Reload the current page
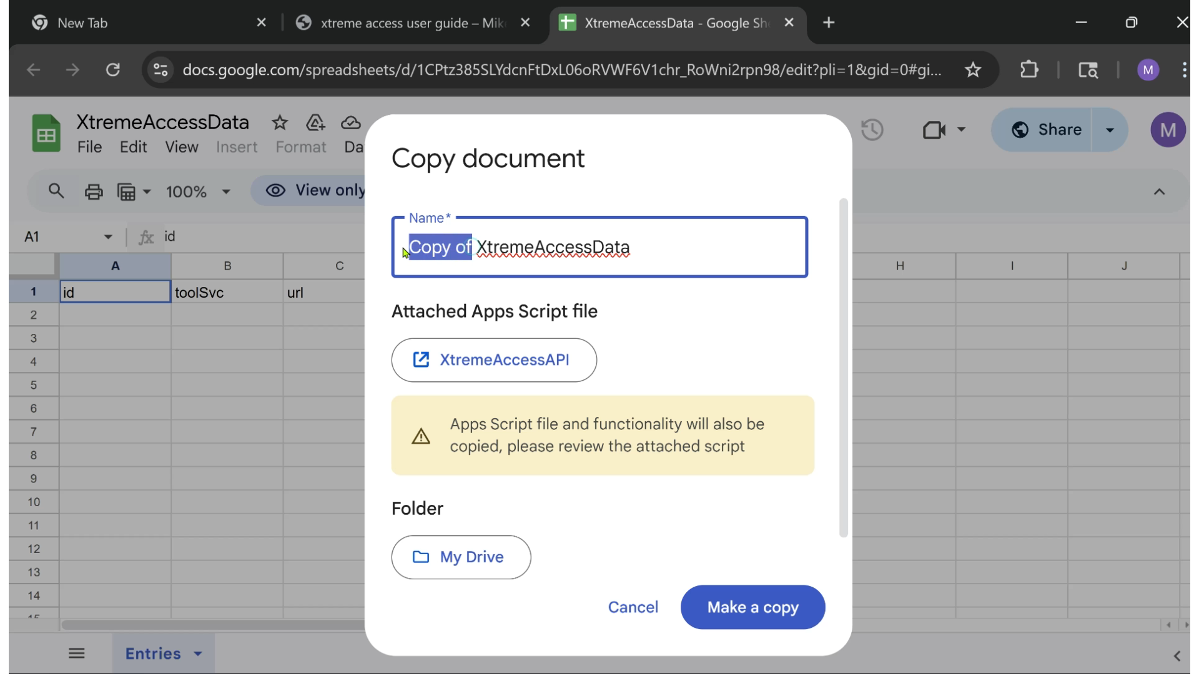The height and width of the screenshot is (674, 1199). tap(112, 70)
